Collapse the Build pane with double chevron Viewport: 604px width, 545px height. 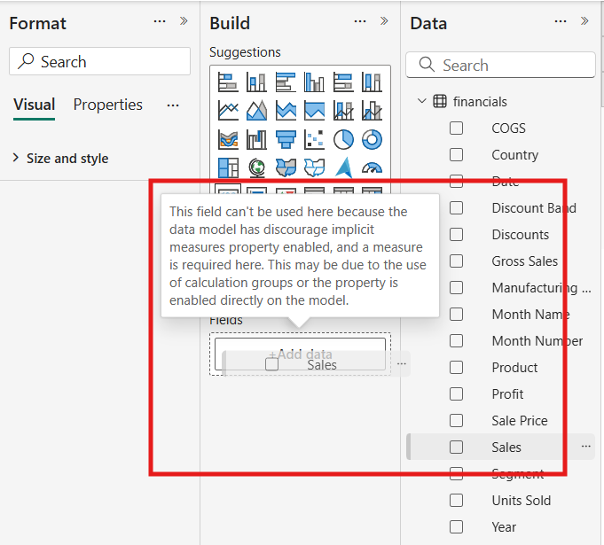(384, 20)
